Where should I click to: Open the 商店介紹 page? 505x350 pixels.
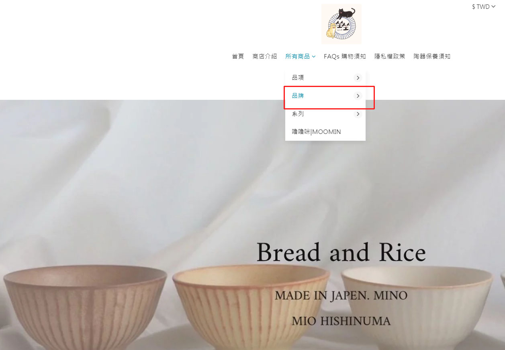point(265,57)
